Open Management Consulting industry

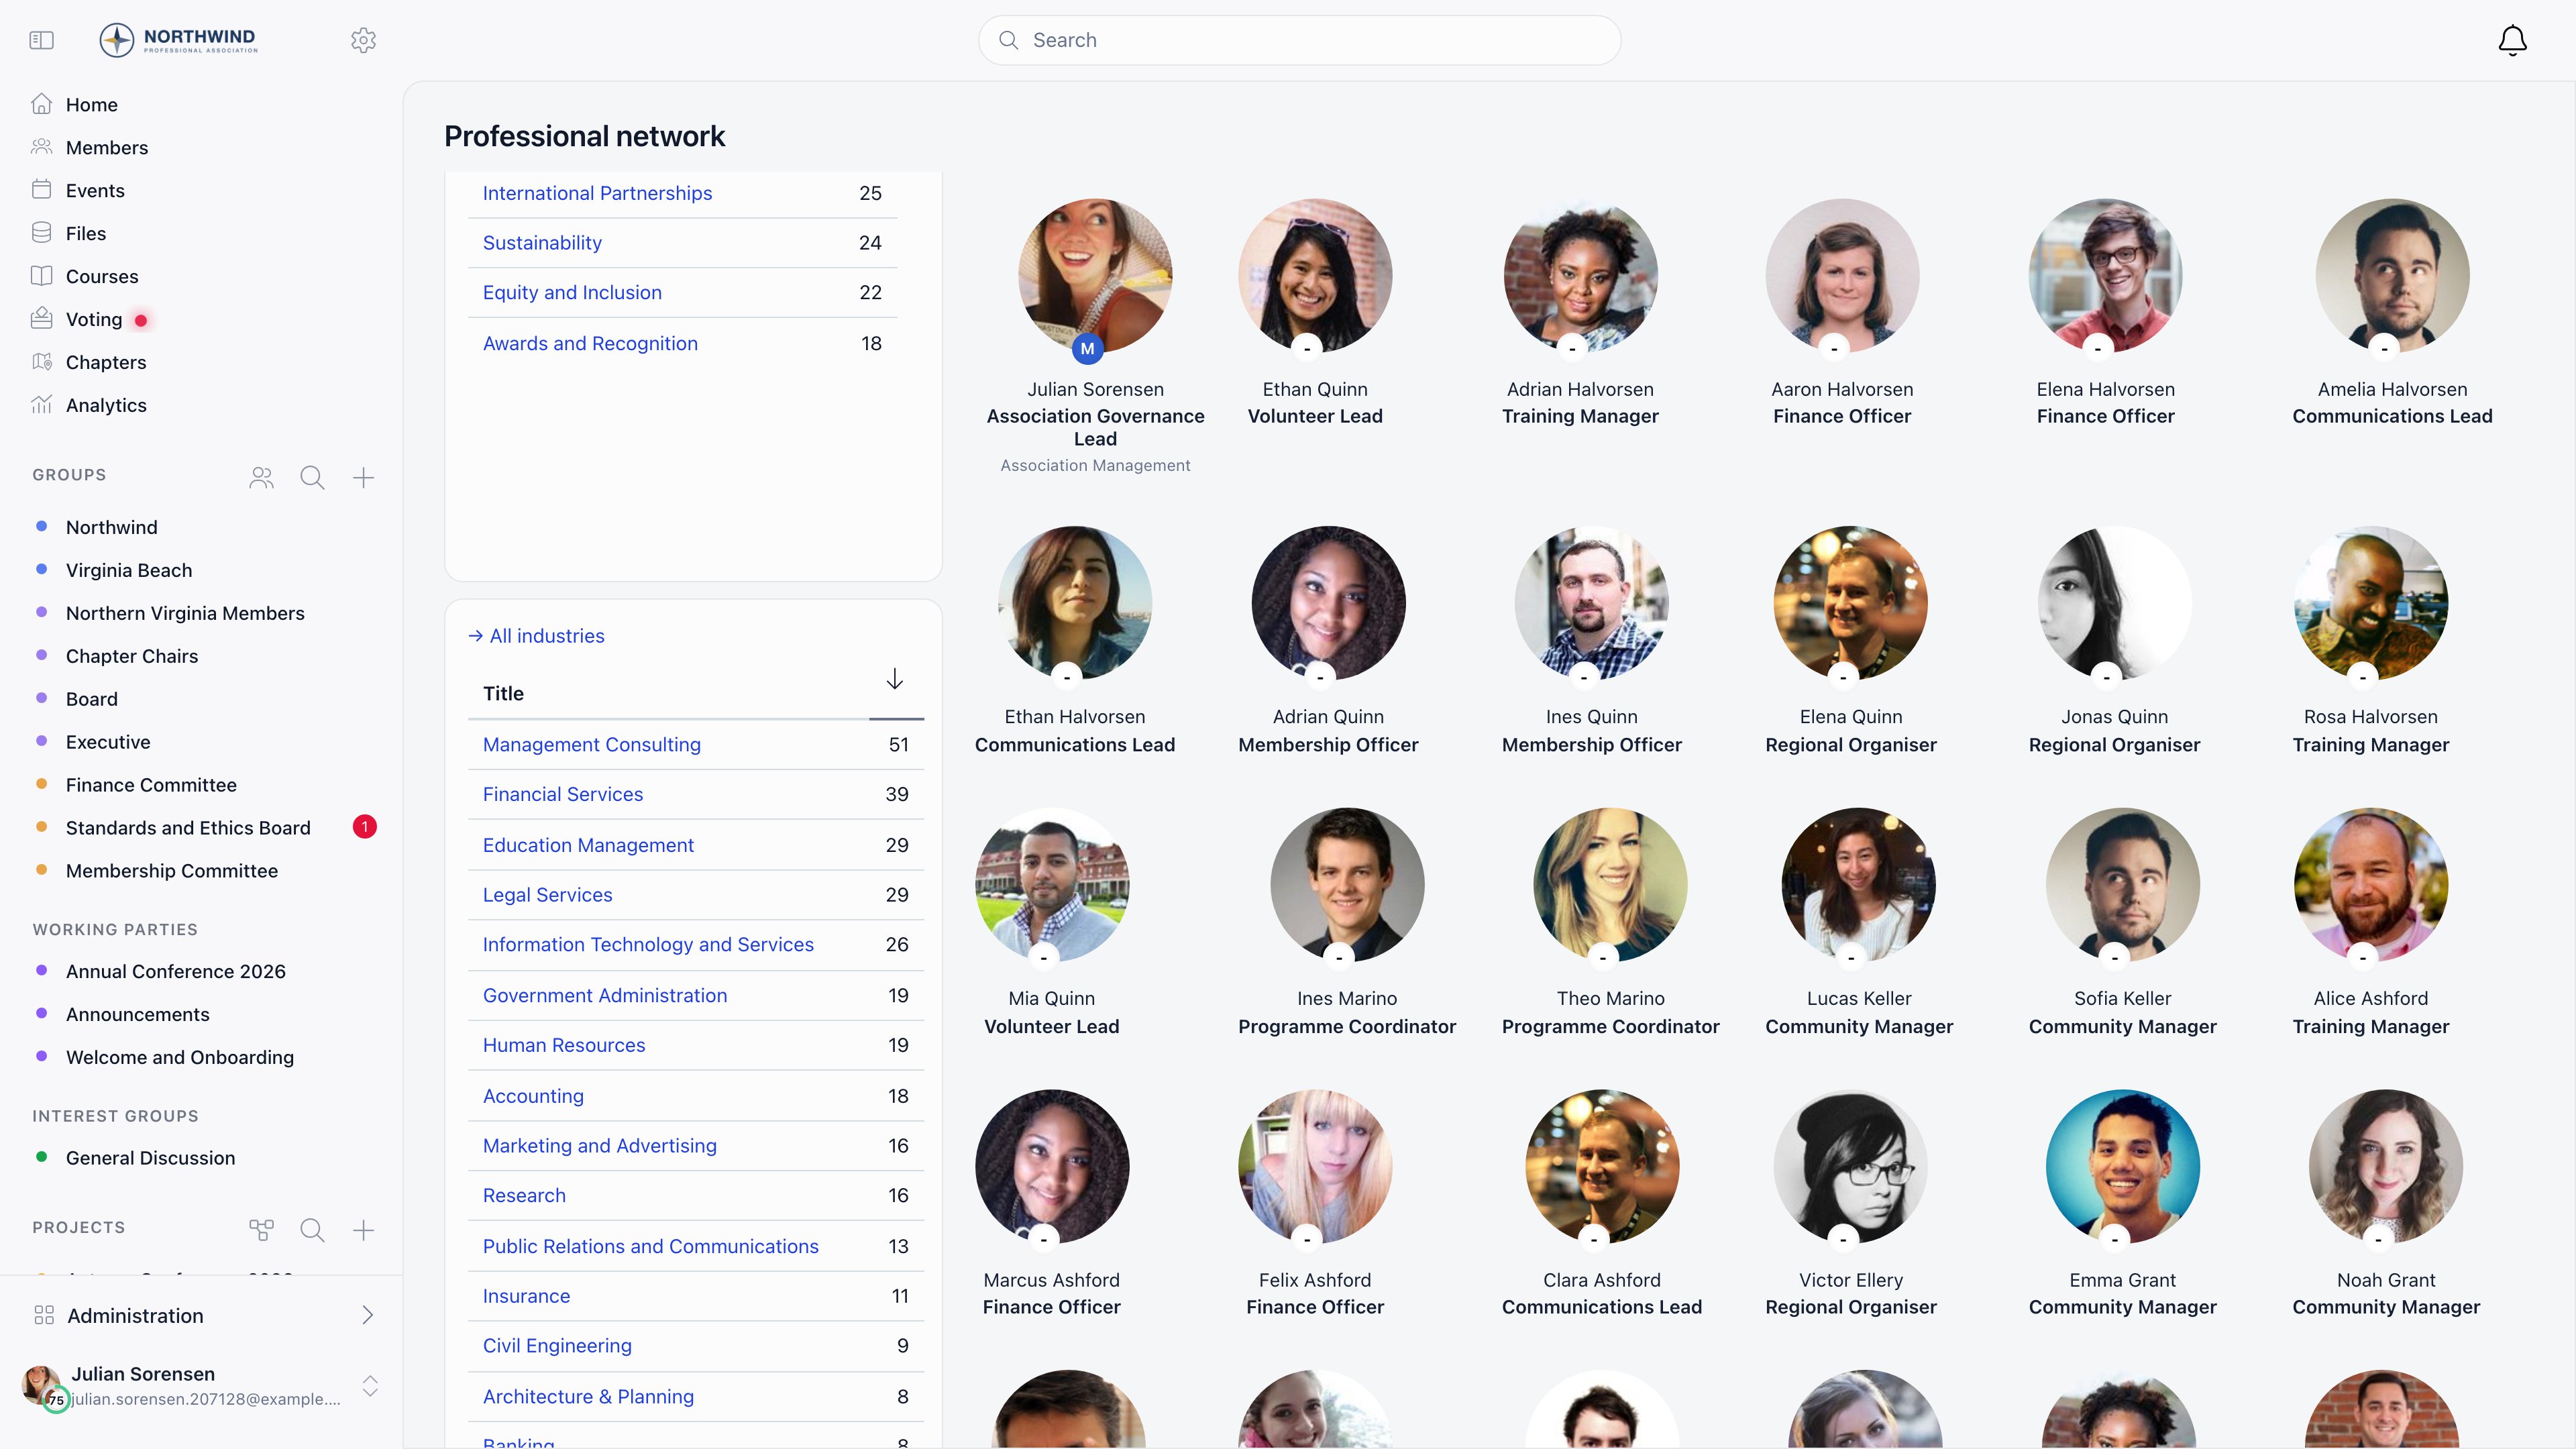click(x=592, y=744)
